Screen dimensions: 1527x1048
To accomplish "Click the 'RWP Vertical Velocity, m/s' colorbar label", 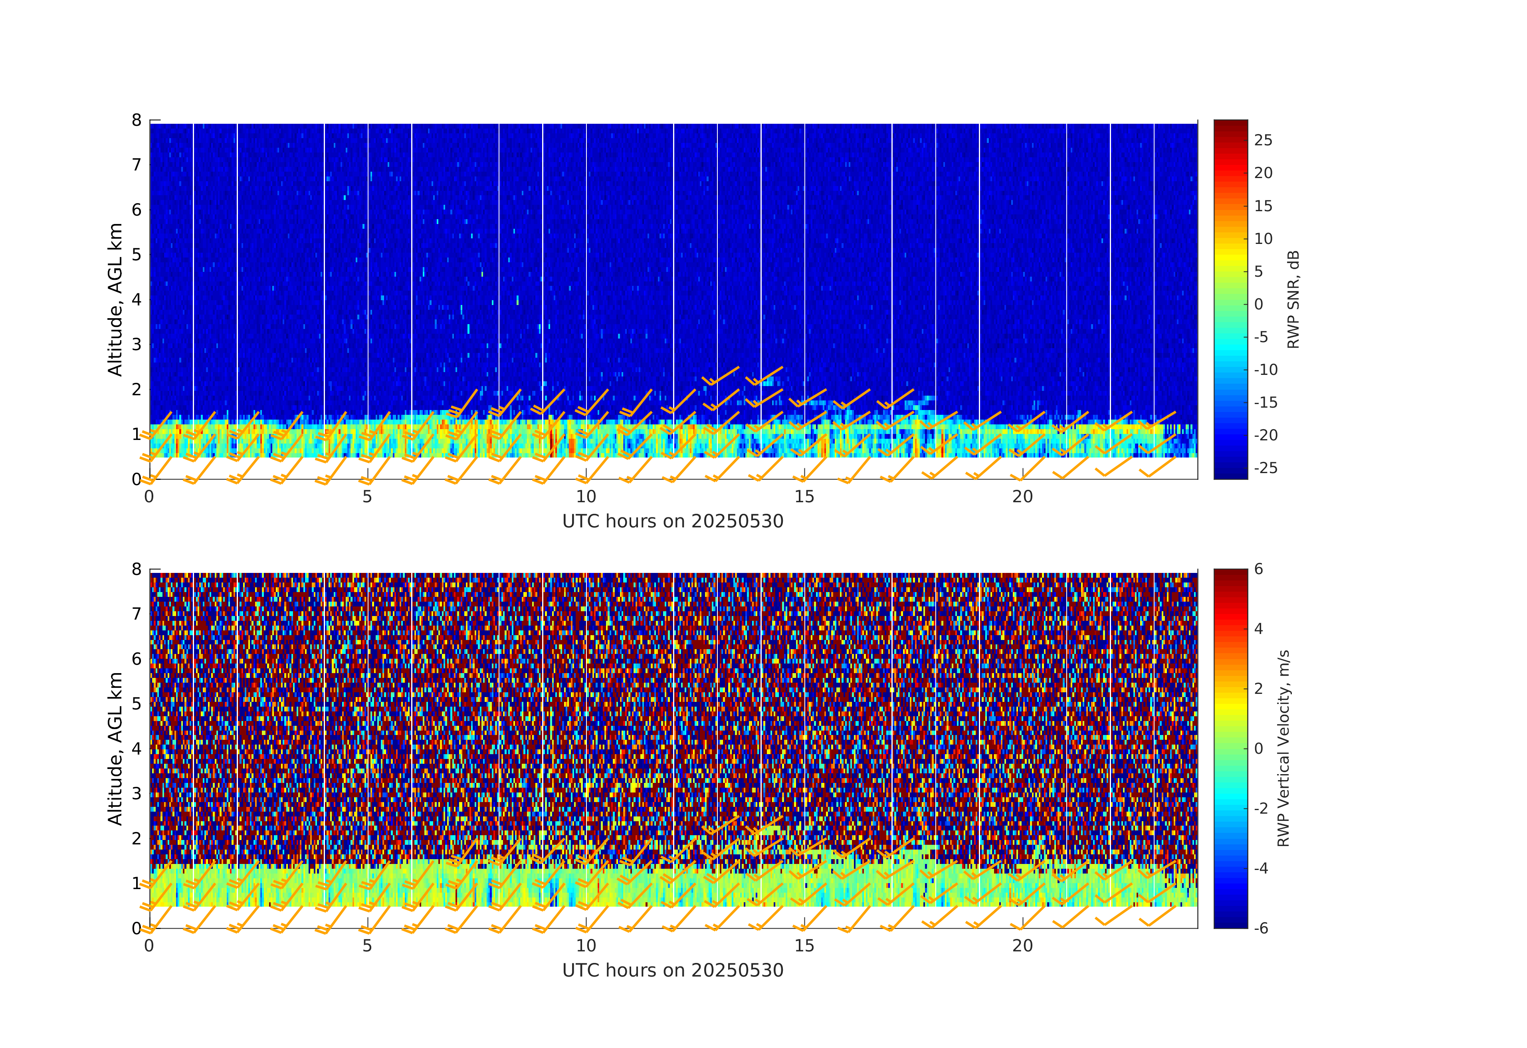I will (1283, 749).
